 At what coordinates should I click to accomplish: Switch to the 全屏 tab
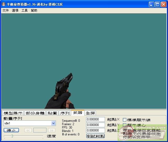click(90, 113)
